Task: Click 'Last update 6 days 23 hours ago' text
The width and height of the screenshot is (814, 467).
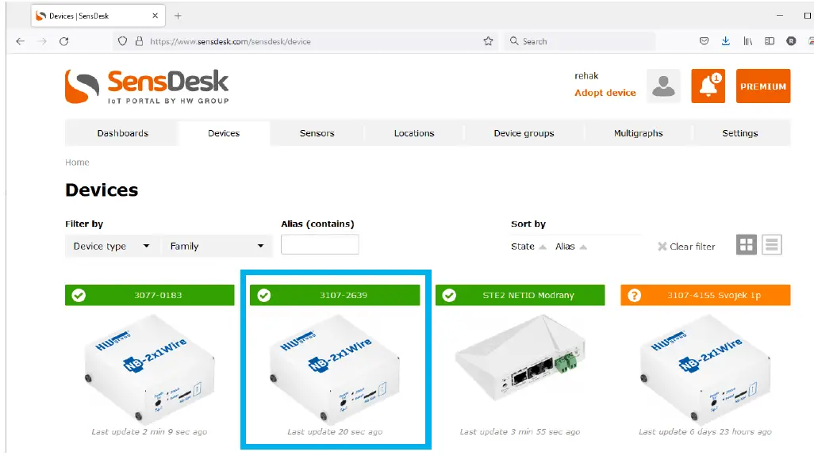Action: tap(705, 431)
